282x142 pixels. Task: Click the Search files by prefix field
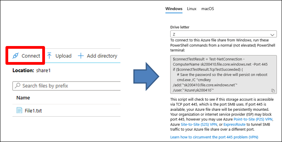[66, 86]
